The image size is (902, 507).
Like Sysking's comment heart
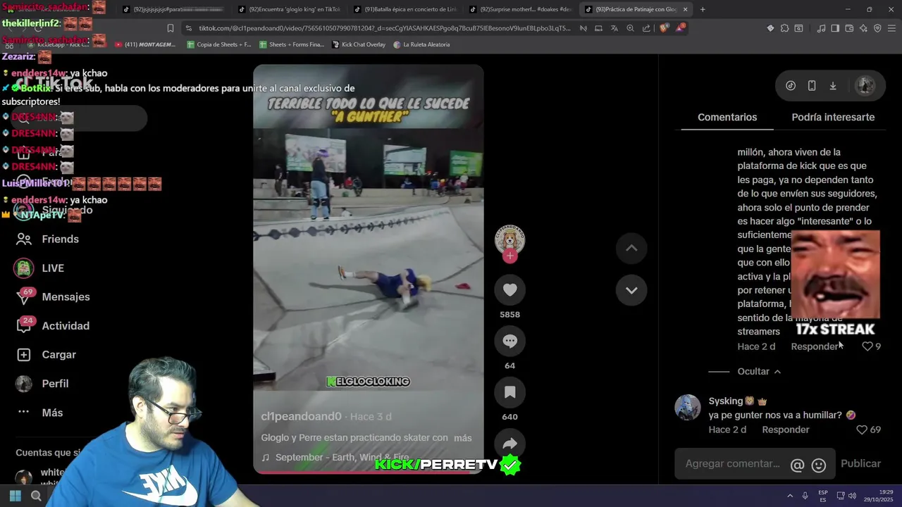[x=862, y=430]
